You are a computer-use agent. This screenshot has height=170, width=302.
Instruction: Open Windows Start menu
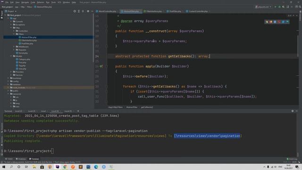tap(4, 167)
